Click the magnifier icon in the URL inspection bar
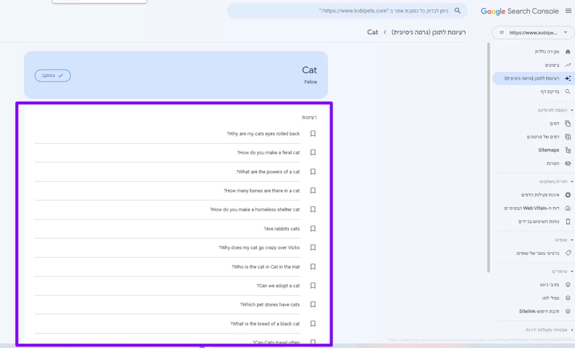This screenshot has width=575, height=348. click(458, 11)
